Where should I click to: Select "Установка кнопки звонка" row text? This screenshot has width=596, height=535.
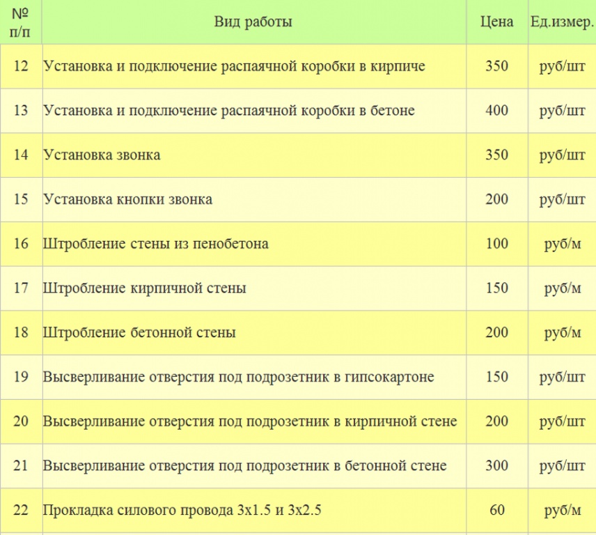pyautogui.click(x=127, y=199)
